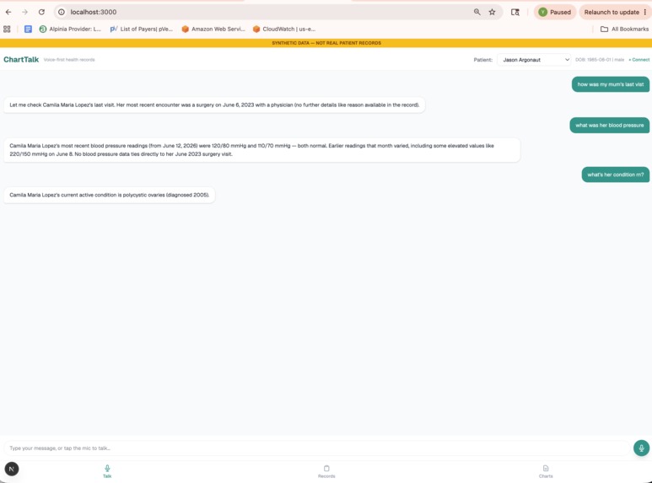
Task: Open the Amazon Web Services bookmark
Action: point(213,30)
